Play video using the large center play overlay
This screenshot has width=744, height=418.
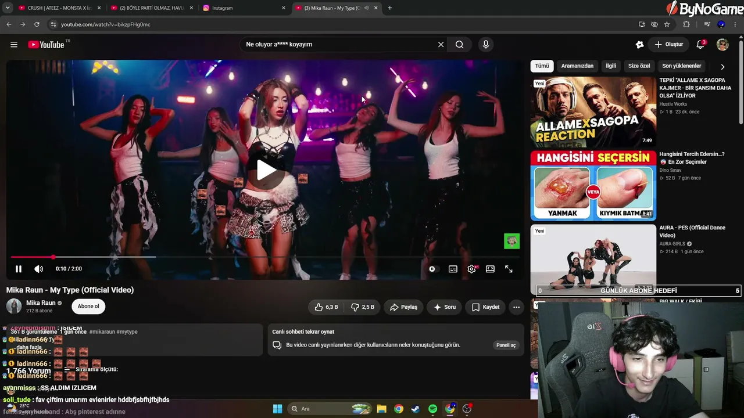[266, 170]
